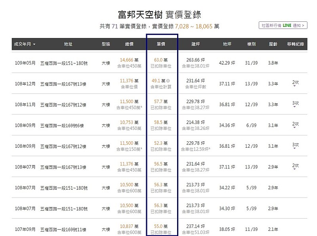
Task: Sort by the 總價 column header
Action: point(129,44)
